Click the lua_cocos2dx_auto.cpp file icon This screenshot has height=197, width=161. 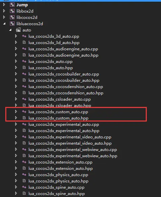pyautogui.click(x=24, y=61)
